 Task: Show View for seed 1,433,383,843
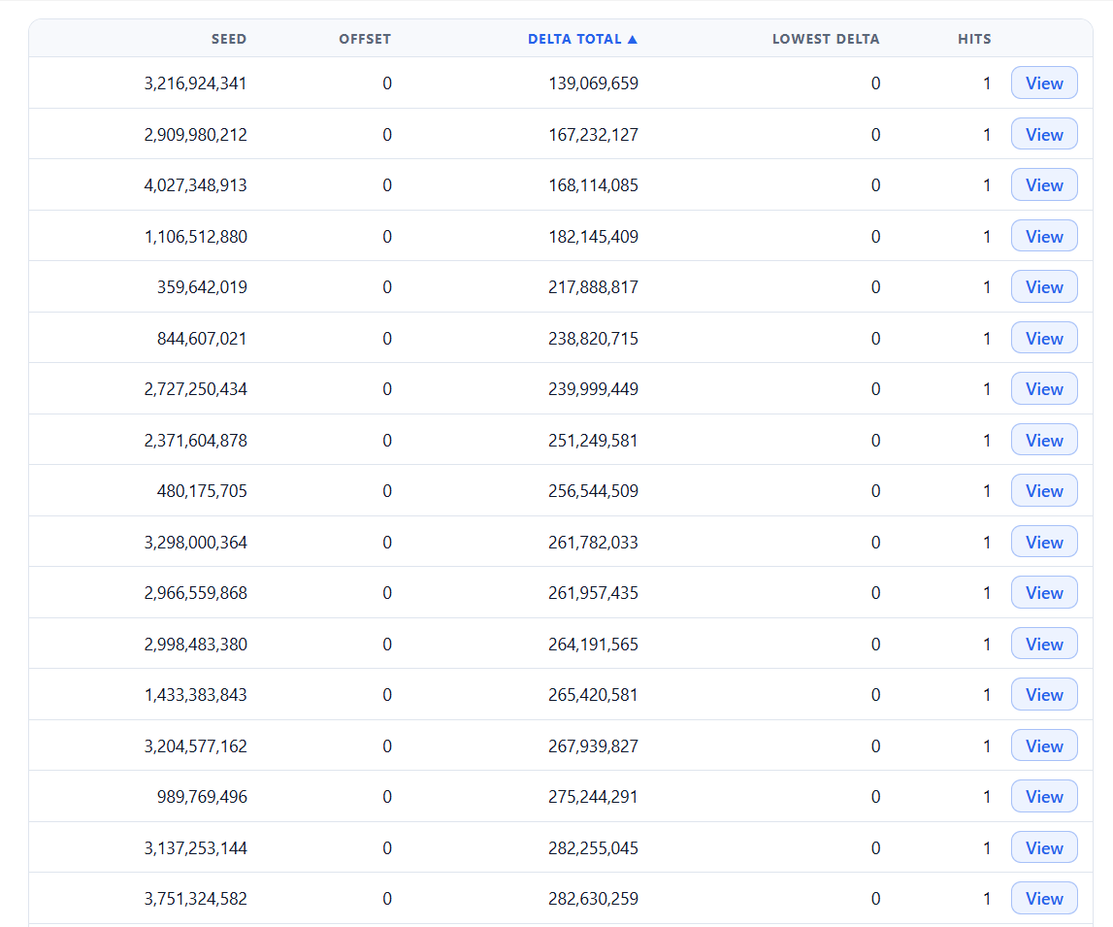(1044, 694)
